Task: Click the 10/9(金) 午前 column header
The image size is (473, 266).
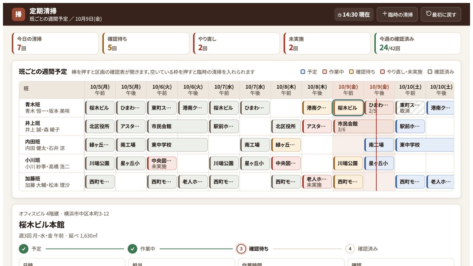Action: click(348, 90)
